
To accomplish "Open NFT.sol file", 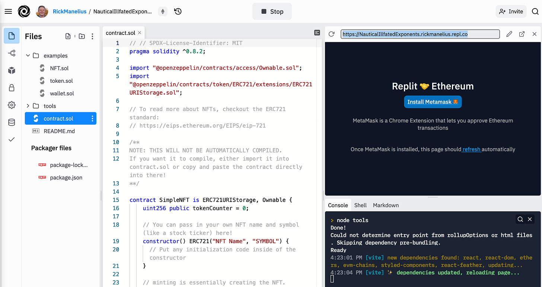I will (59, 68).
